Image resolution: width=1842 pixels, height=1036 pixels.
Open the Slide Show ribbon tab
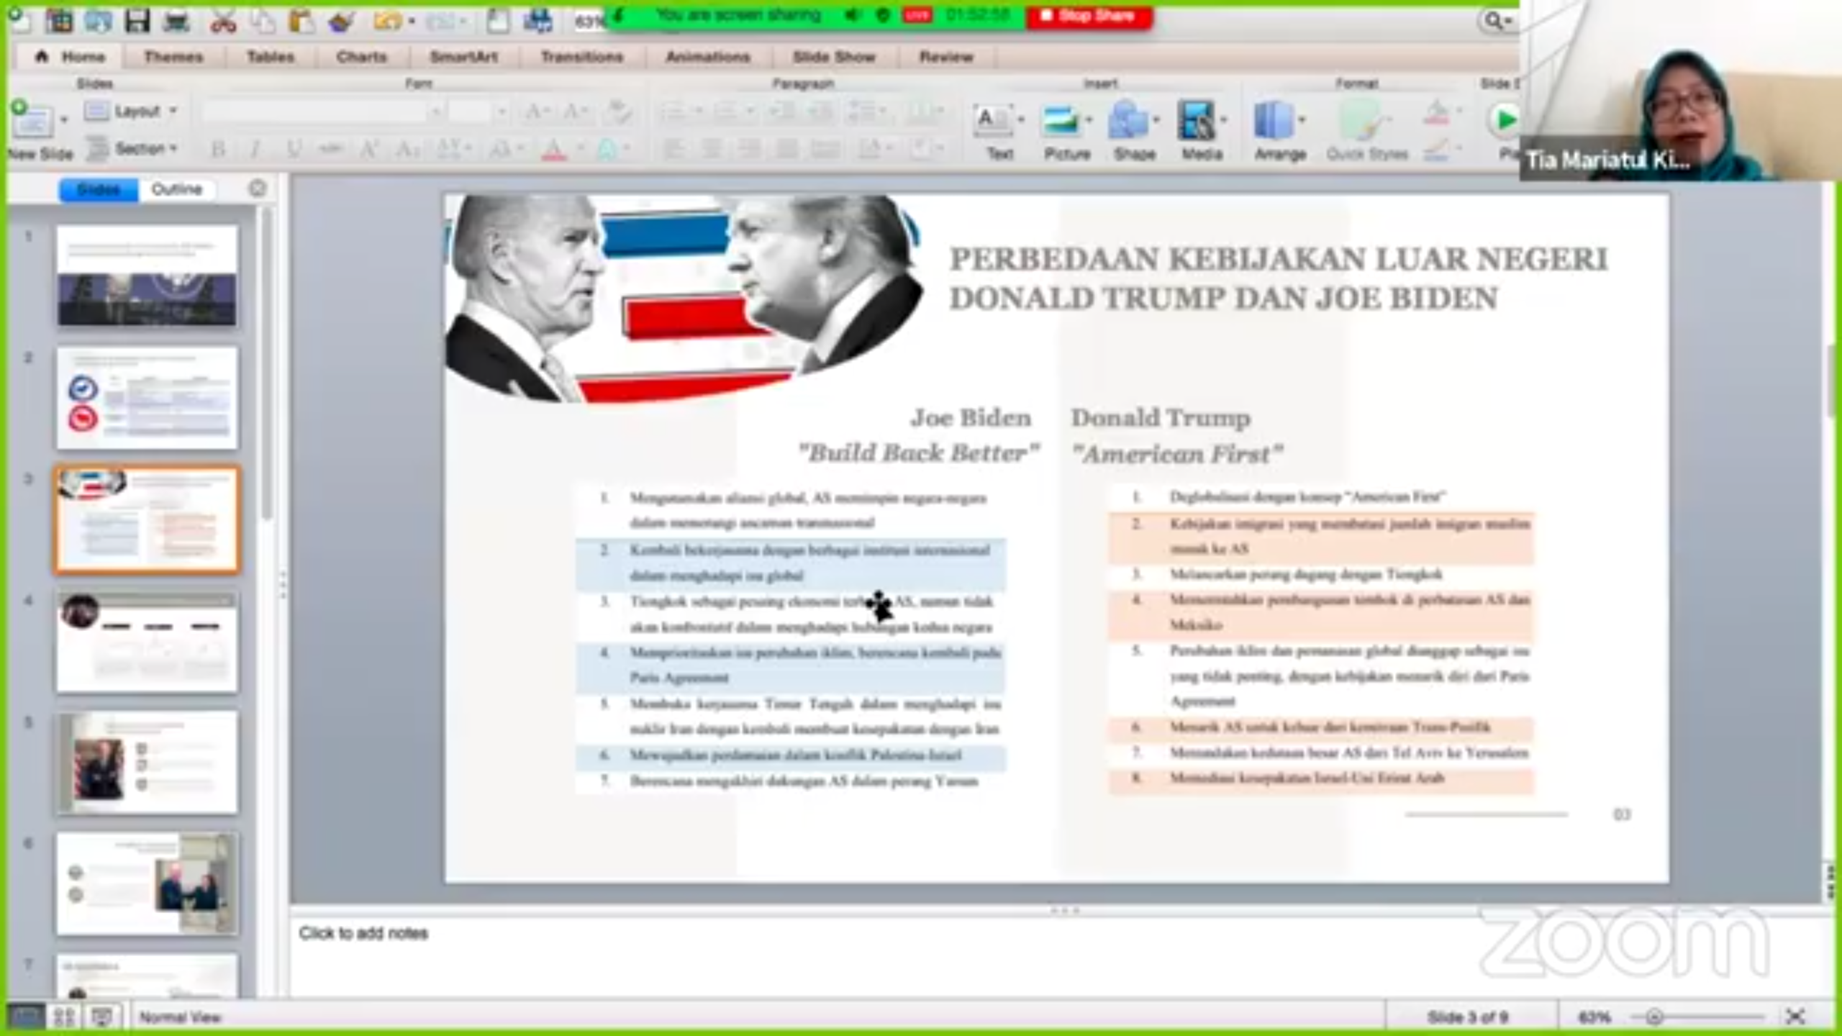pyautogui.click(x=834, y=57)
